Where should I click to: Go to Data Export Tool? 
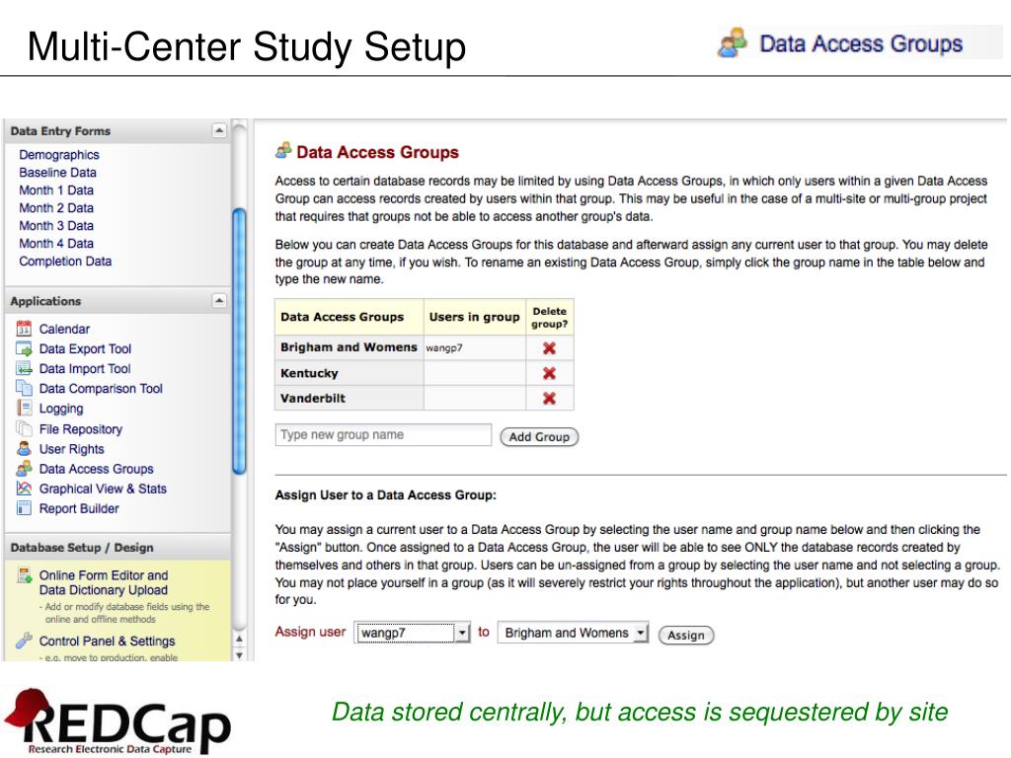[85, 348]
